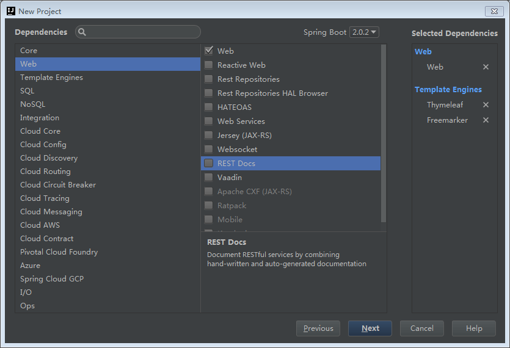Click the dependency list vertical scrollbar
The image size is (510, 348).
coord(384,133)
